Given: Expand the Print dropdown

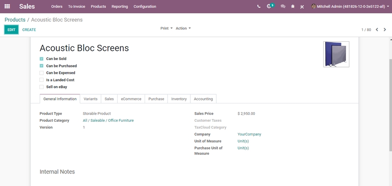Looking at the screenshot, I should tap(166, 28).
